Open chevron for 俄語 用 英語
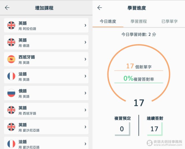The width and height of the screenshot is (185, 149). [85, 93]
